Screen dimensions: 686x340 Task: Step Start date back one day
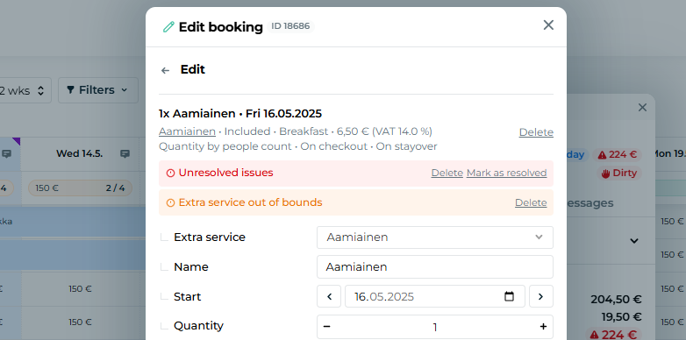[330, 297]
